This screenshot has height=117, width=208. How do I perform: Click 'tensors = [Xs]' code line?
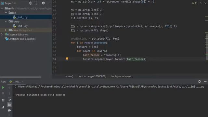(x=87, y=47)
